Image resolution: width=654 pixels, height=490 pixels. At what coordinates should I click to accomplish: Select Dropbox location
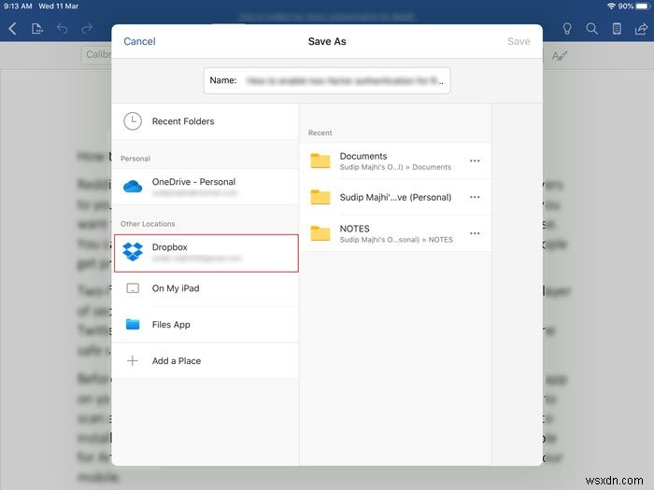pyautogui.click(x=206, y=253)
